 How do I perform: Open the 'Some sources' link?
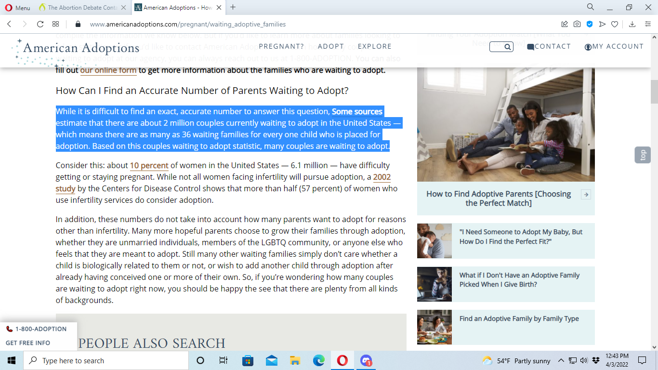click(x=357, y=111)
